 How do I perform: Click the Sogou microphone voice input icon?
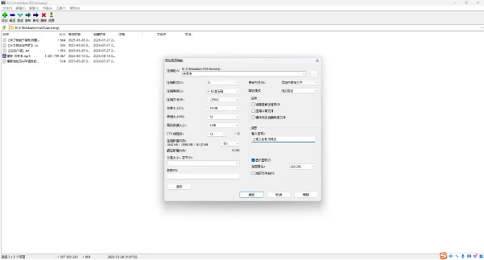point(463,256)
